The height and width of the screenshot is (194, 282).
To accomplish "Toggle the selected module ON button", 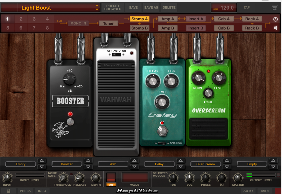I will 111,185.
